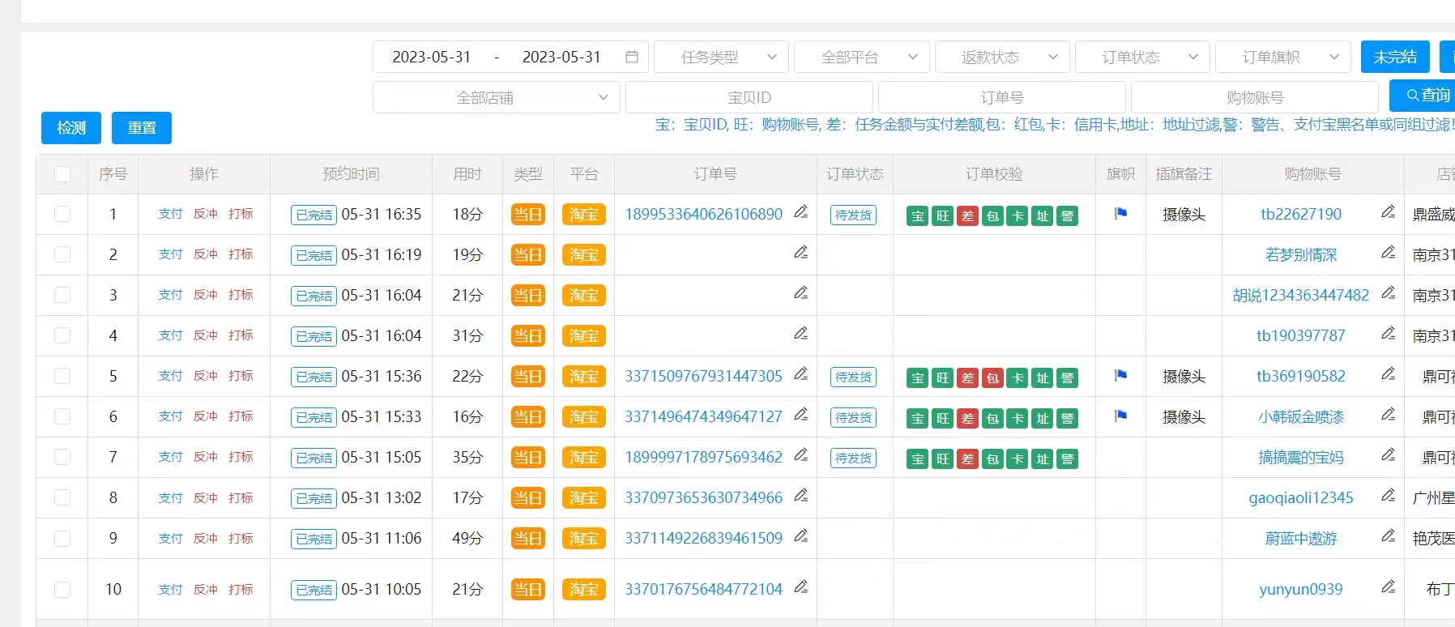The height and width of the screenshot is (627, 1455).
Task: Click red 差 check badge in row 1
Action: pos(967,216)
